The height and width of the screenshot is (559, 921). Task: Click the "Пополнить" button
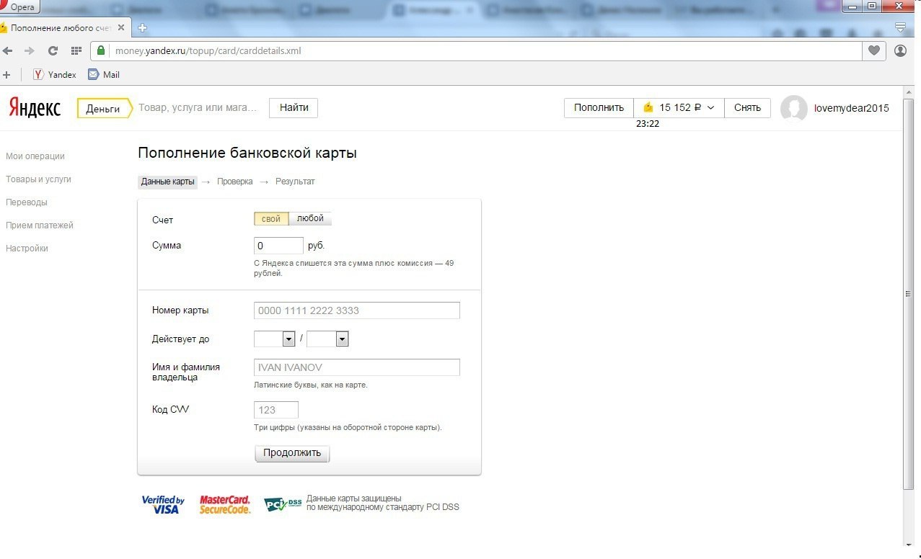point(599,107)
